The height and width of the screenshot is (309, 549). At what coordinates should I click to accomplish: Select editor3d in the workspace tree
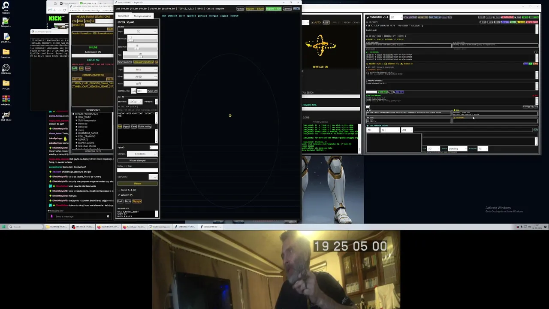[83, 127]
